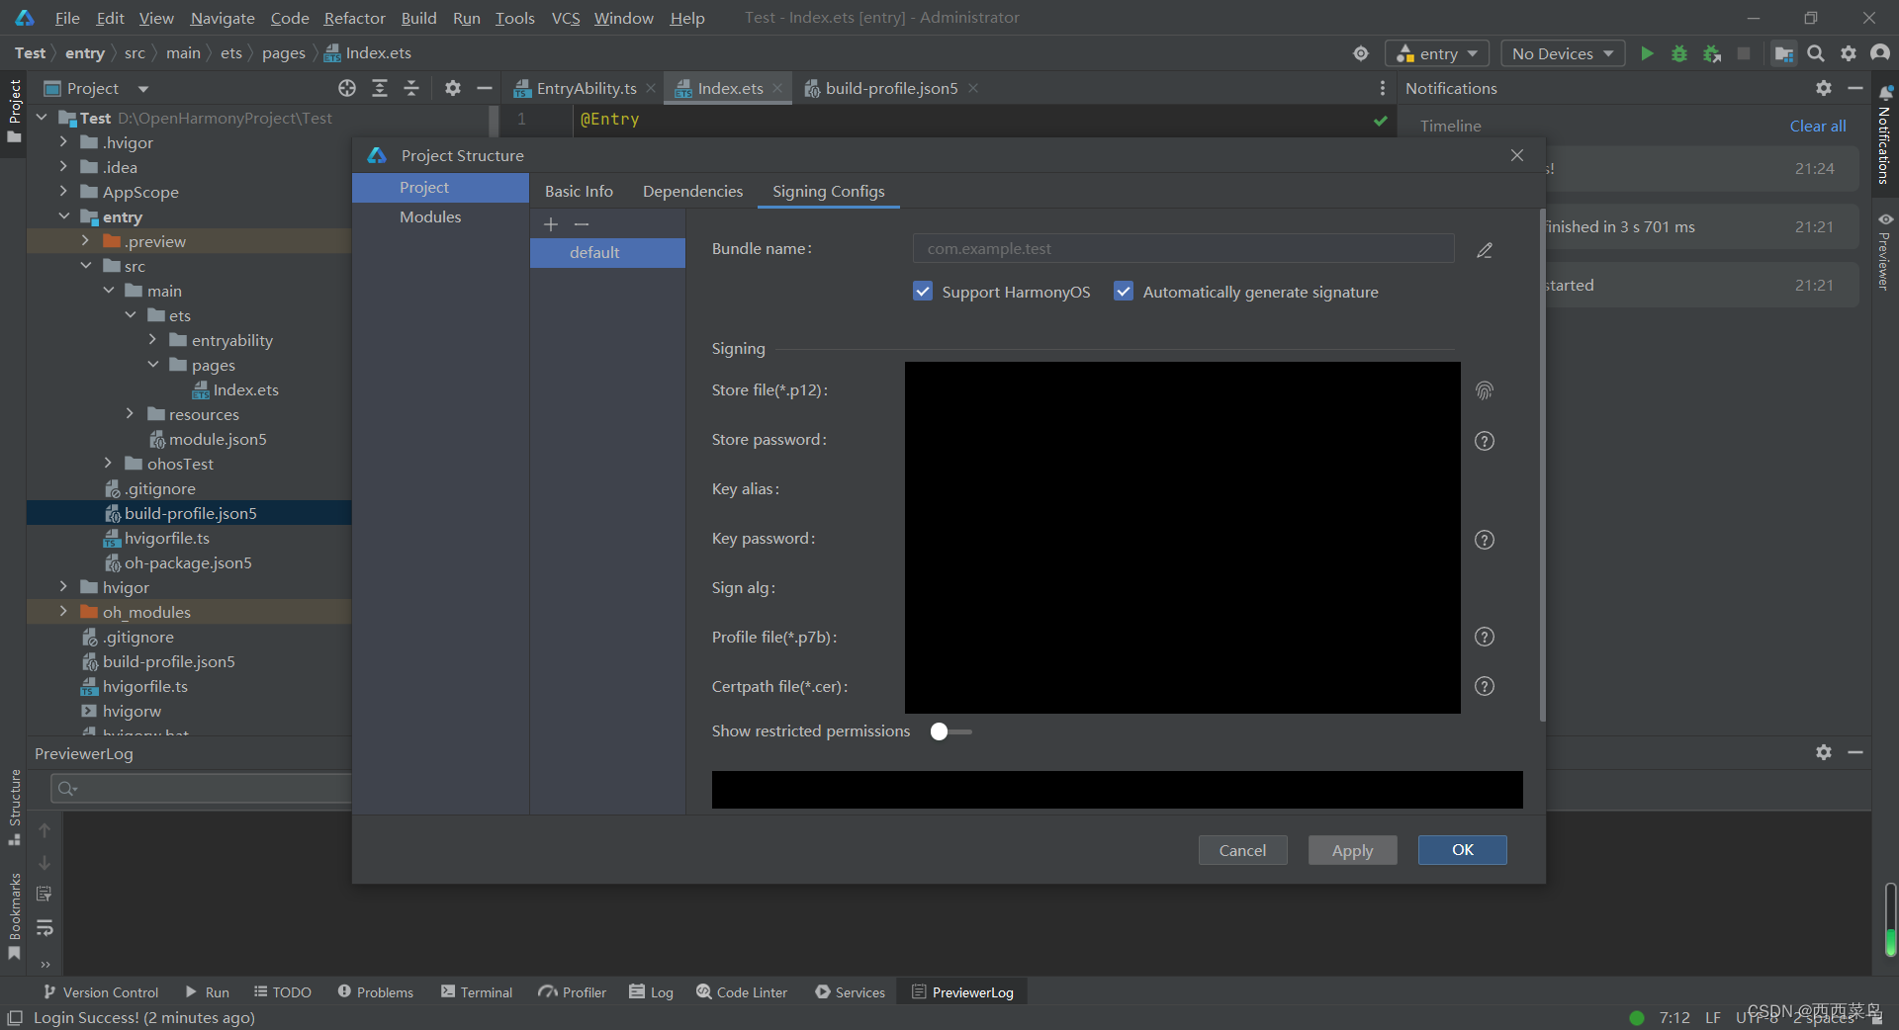
Task: Open editor tabs more options menu
Action: (1383, 88)
